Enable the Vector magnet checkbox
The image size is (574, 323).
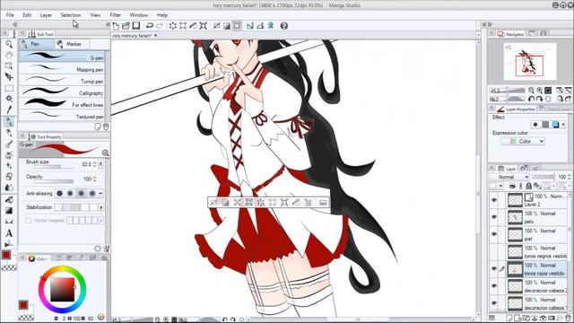point(28,220)
